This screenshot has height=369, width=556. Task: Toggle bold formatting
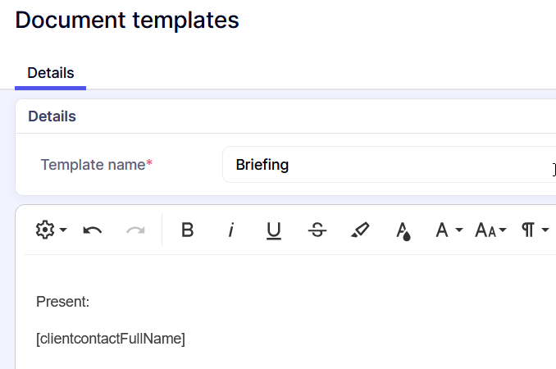187,230
